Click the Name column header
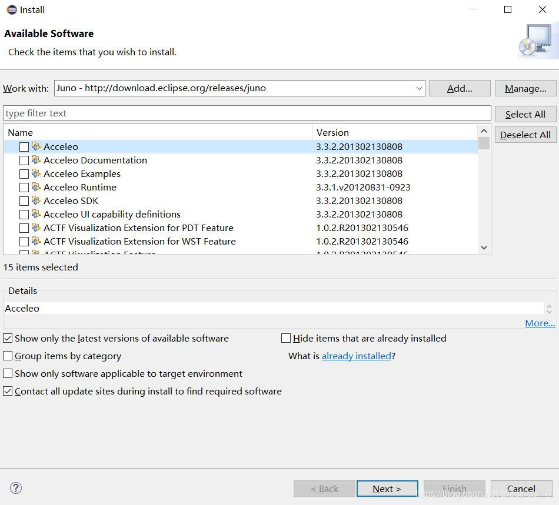 tap(158, 132)
